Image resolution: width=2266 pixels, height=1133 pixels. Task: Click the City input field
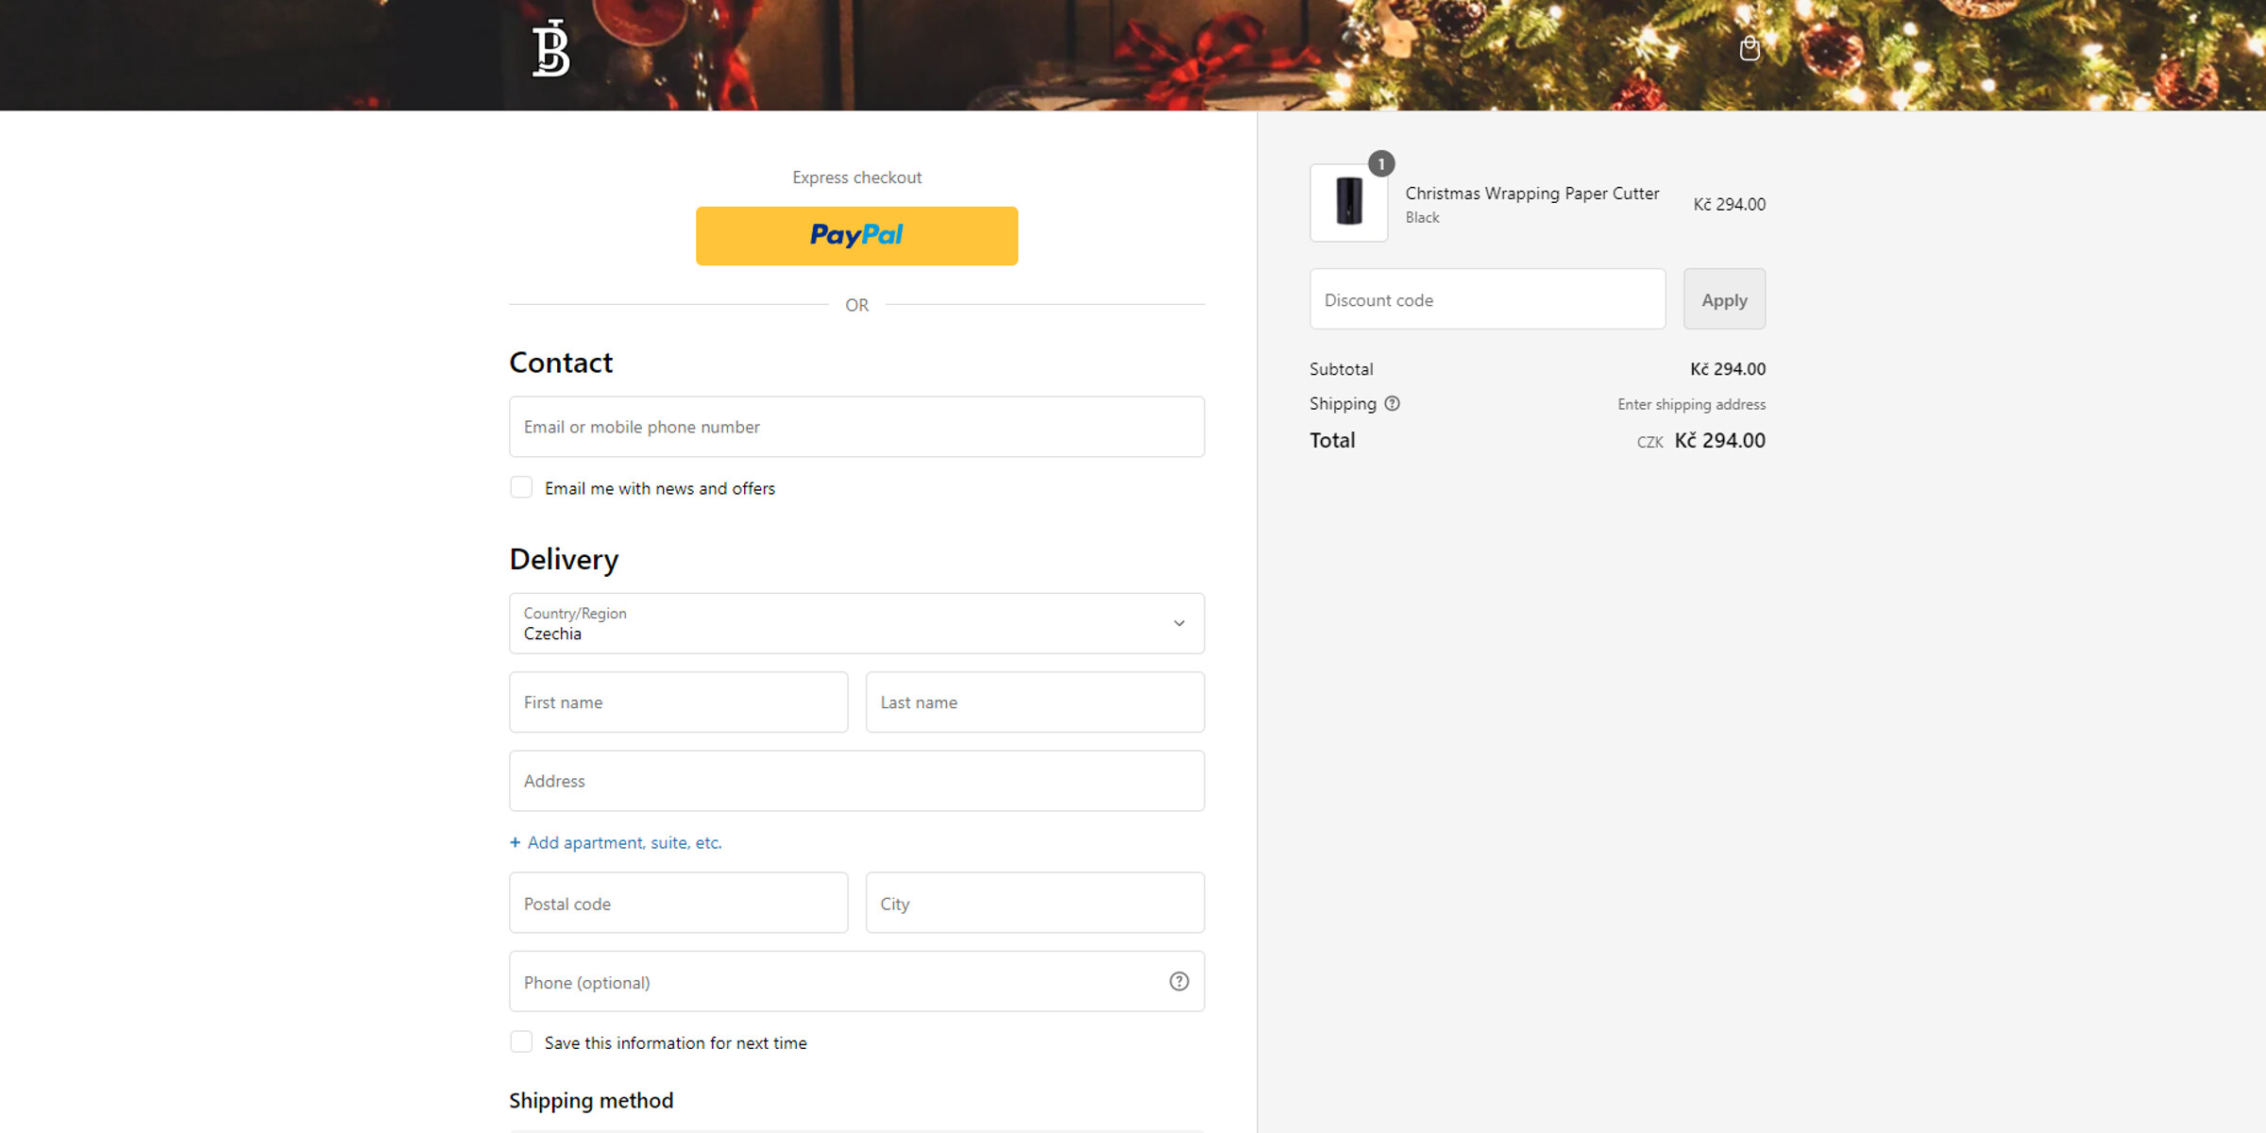pos(1035,903)
